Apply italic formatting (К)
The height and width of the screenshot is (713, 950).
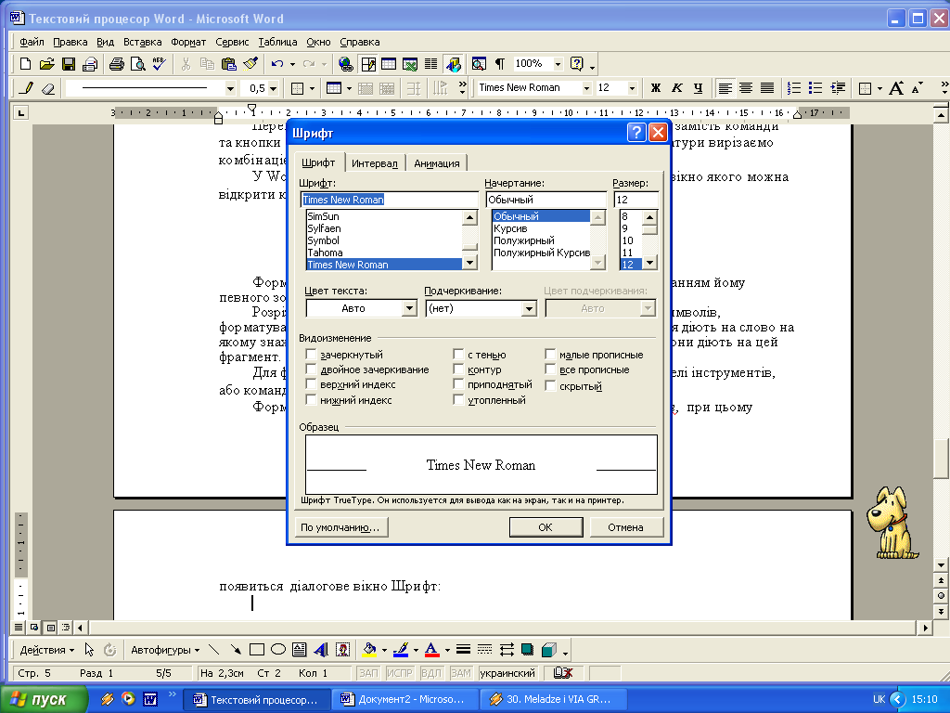point(676,88)
